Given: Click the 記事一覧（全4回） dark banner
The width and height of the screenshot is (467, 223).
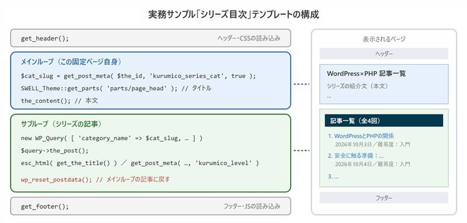Looking at the screenshot, I should pos(384,121).
